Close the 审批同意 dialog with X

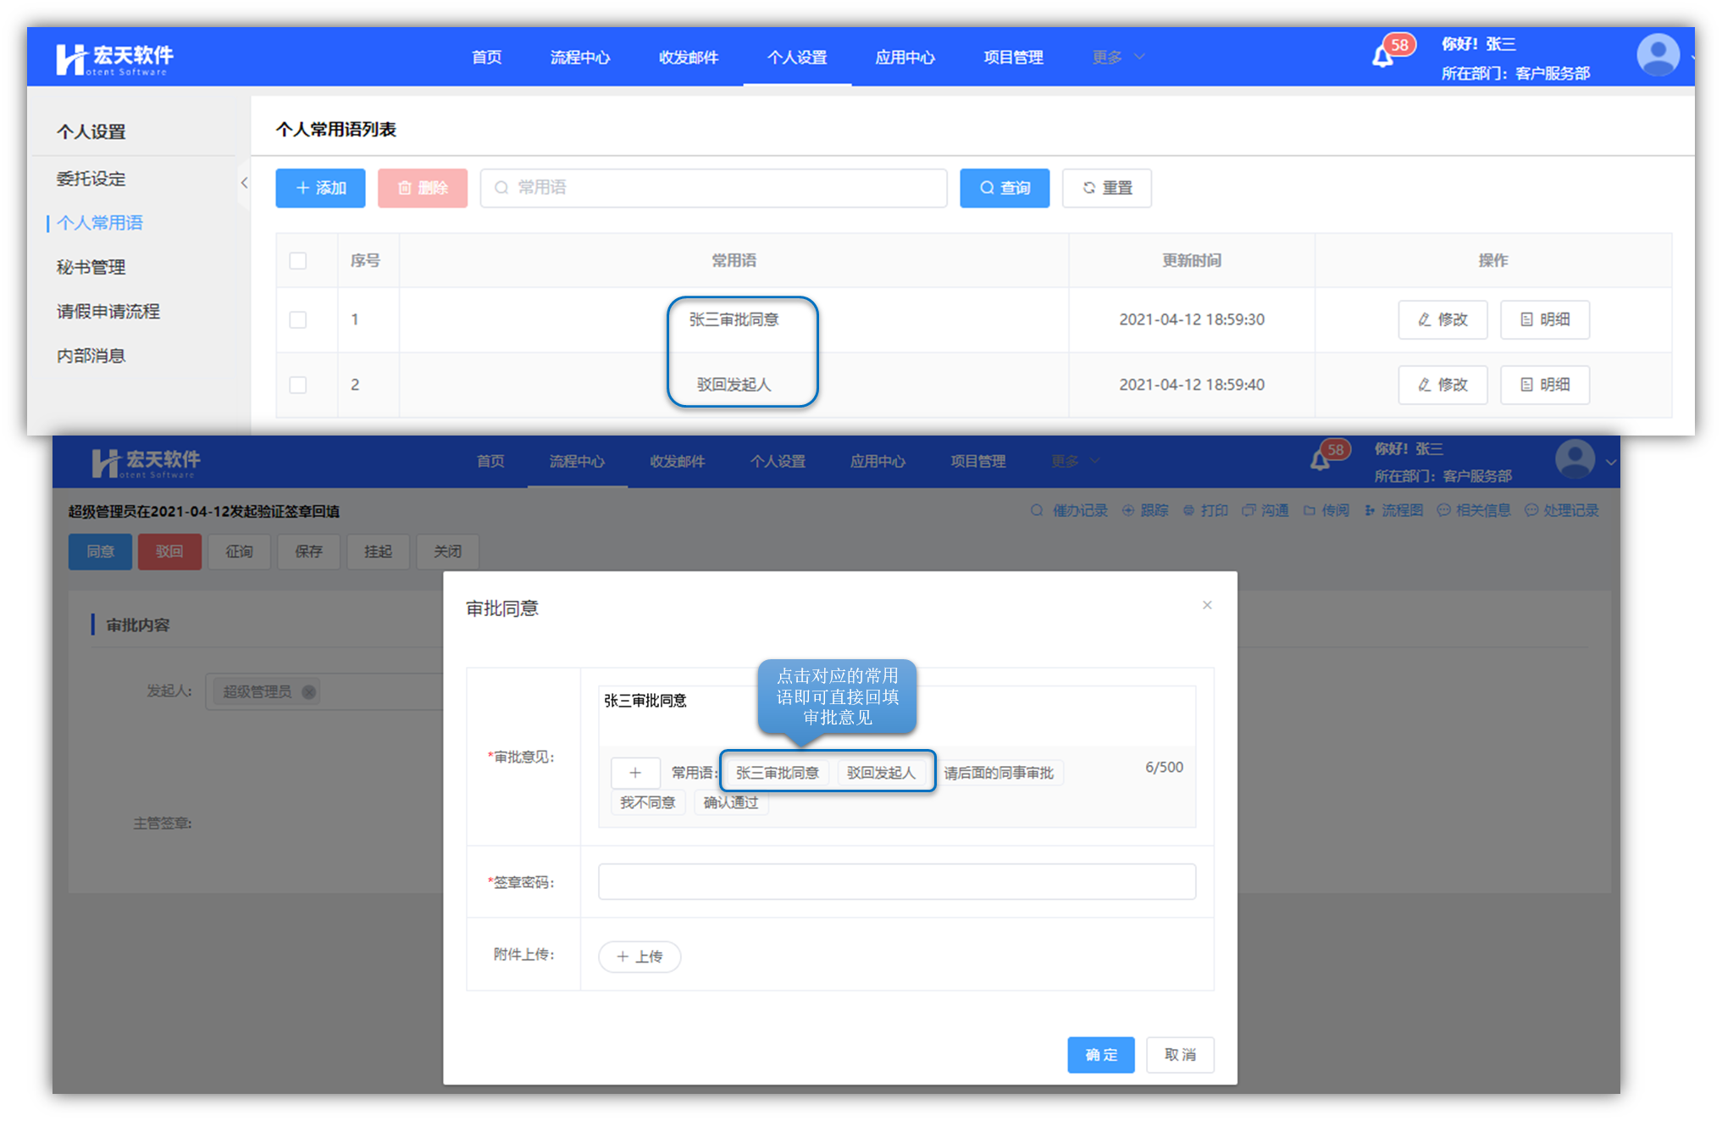point(1207,605)
